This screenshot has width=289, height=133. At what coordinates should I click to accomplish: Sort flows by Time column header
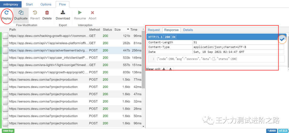[134, 29]
